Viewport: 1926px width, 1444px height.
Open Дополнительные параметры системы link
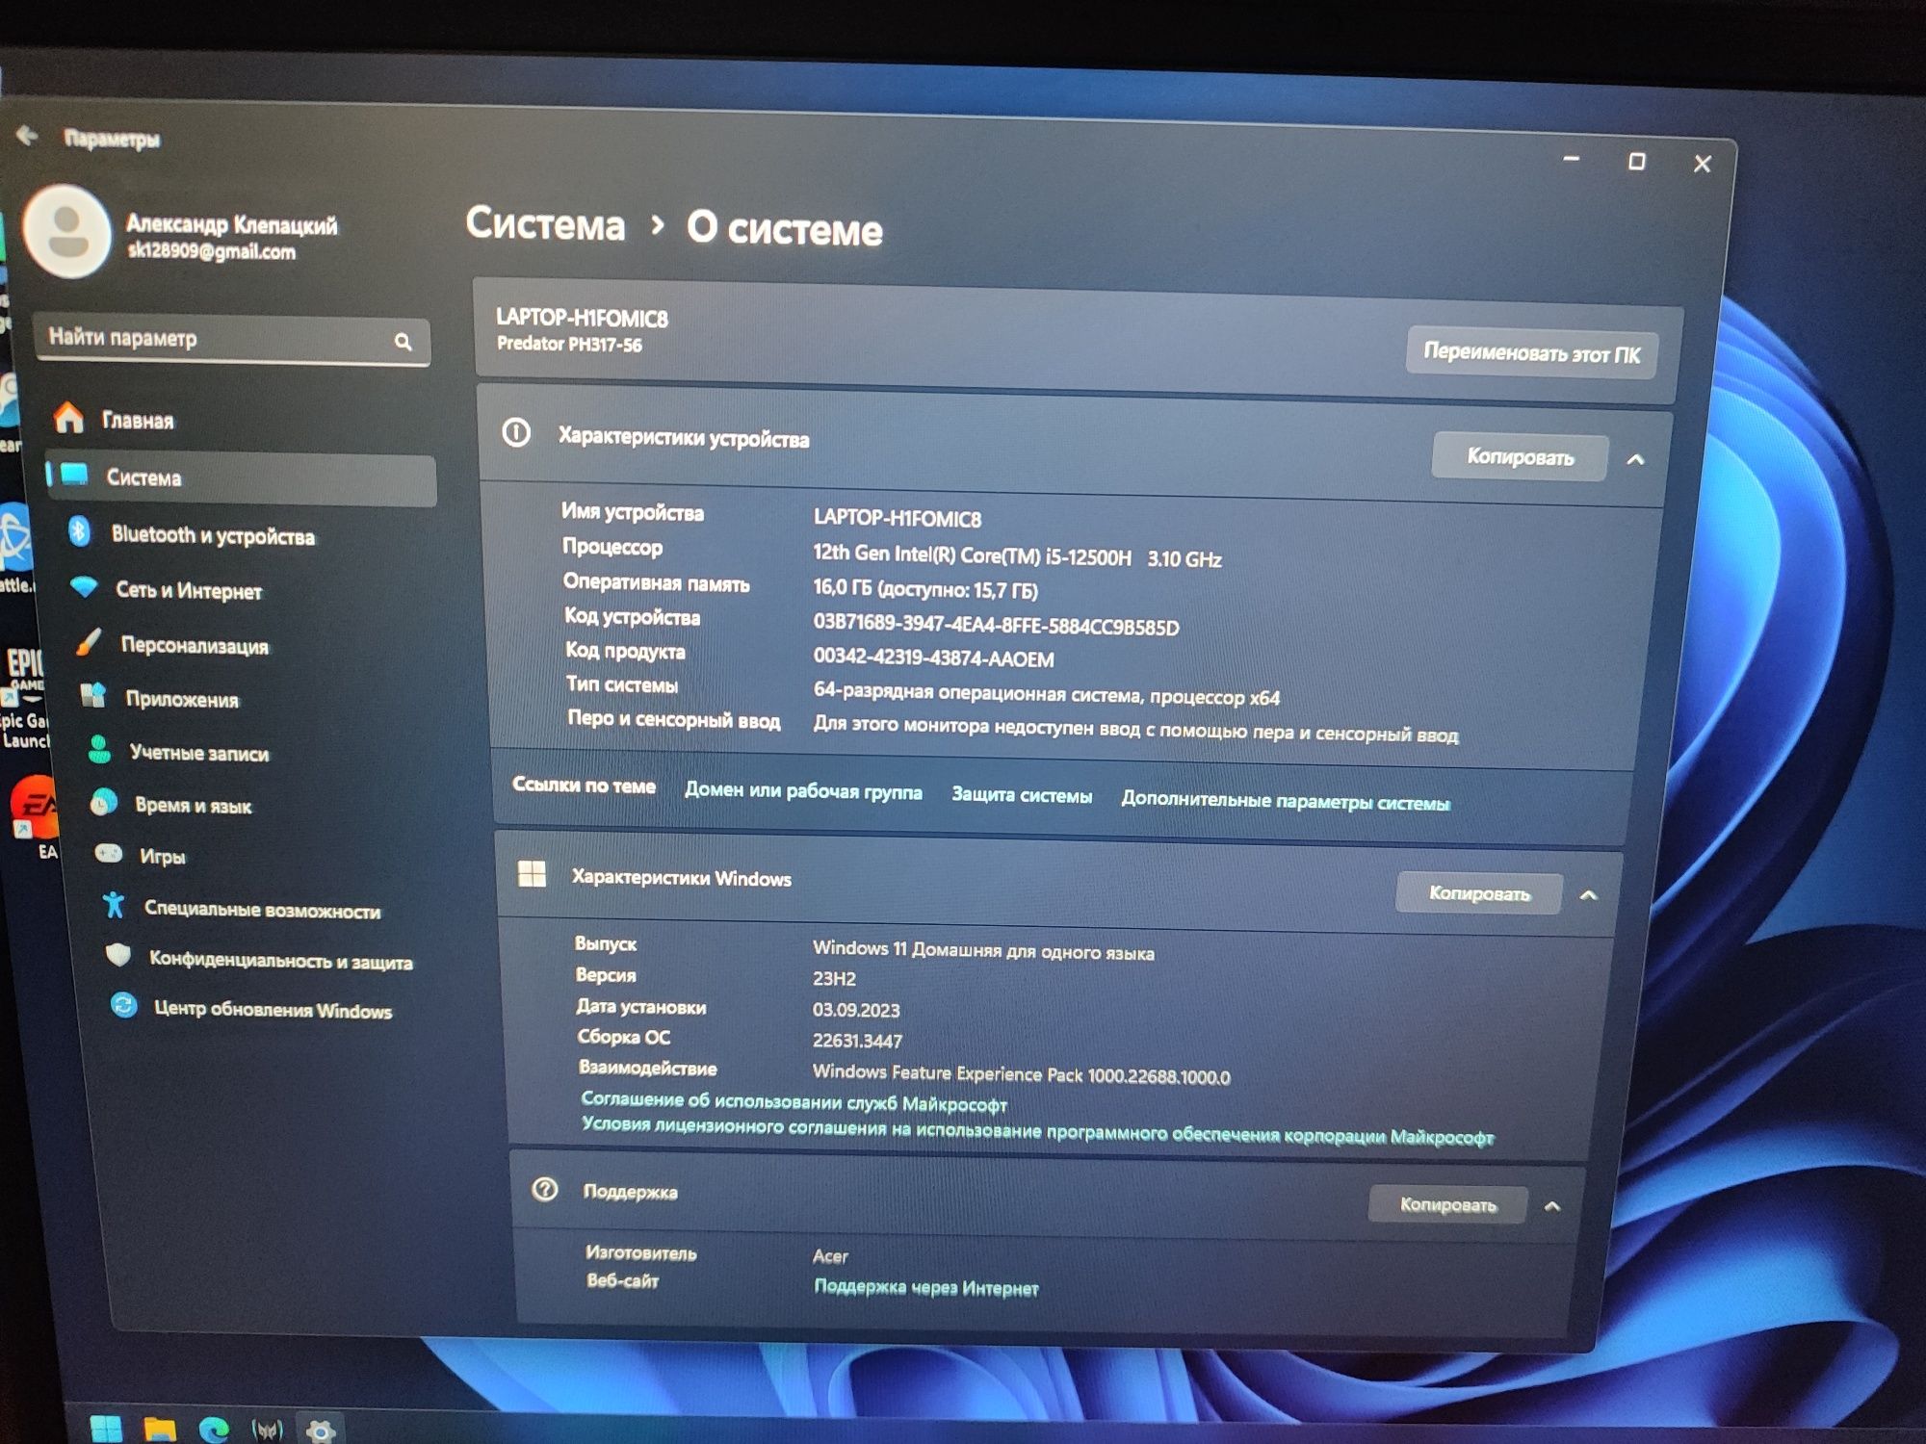[1286, 801]
